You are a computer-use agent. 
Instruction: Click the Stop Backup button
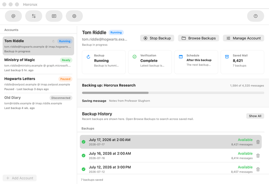pos(157,38)
